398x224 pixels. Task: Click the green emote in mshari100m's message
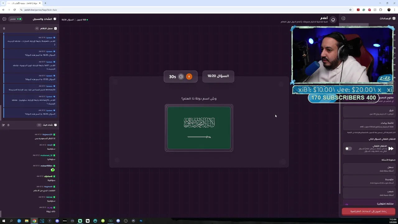53,170
